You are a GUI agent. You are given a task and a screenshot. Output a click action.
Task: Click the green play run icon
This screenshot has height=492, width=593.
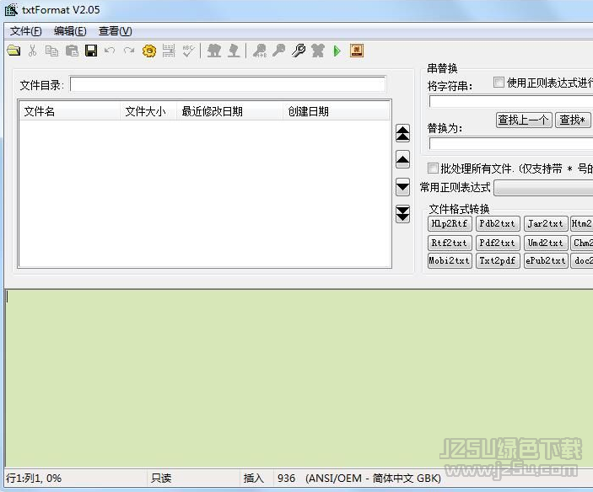[337, 51]
